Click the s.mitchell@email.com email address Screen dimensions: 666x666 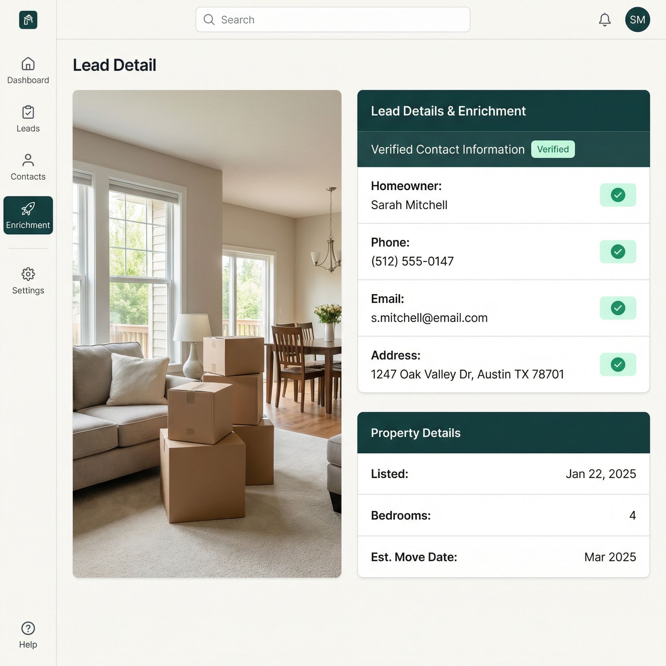(429, 318)
